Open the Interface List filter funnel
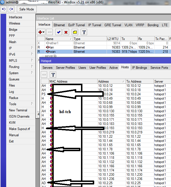This screenshot has width=171, height=187. (84, 32)
